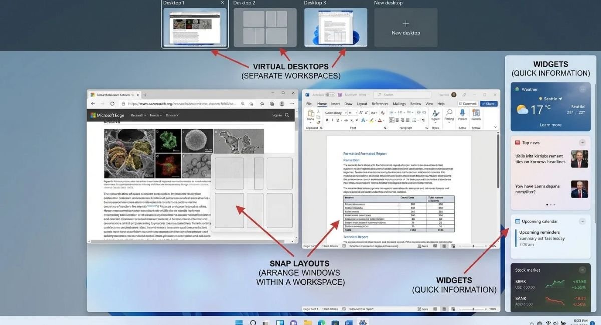Click the Comment button in Word
This screenshot has width=601, height=325.
tap(468, 104)
